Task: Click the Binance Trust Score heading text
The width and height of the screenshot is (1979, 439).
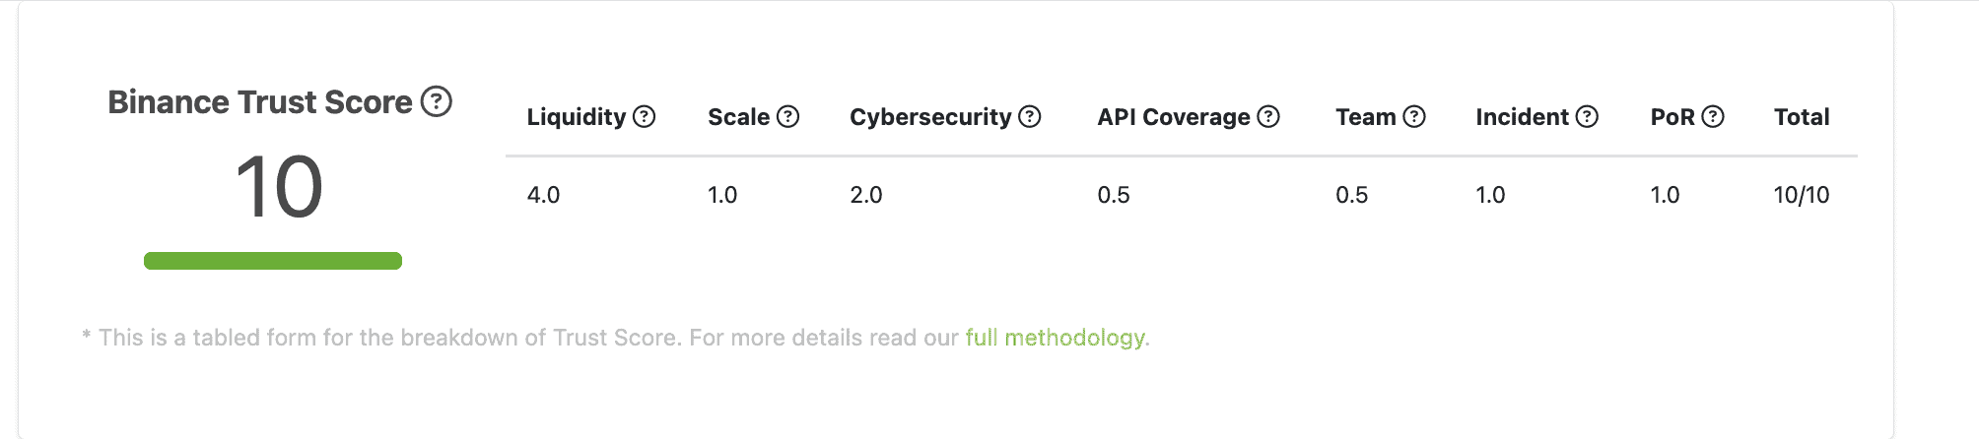Action: pyautogui.click(x=260, y=102)
